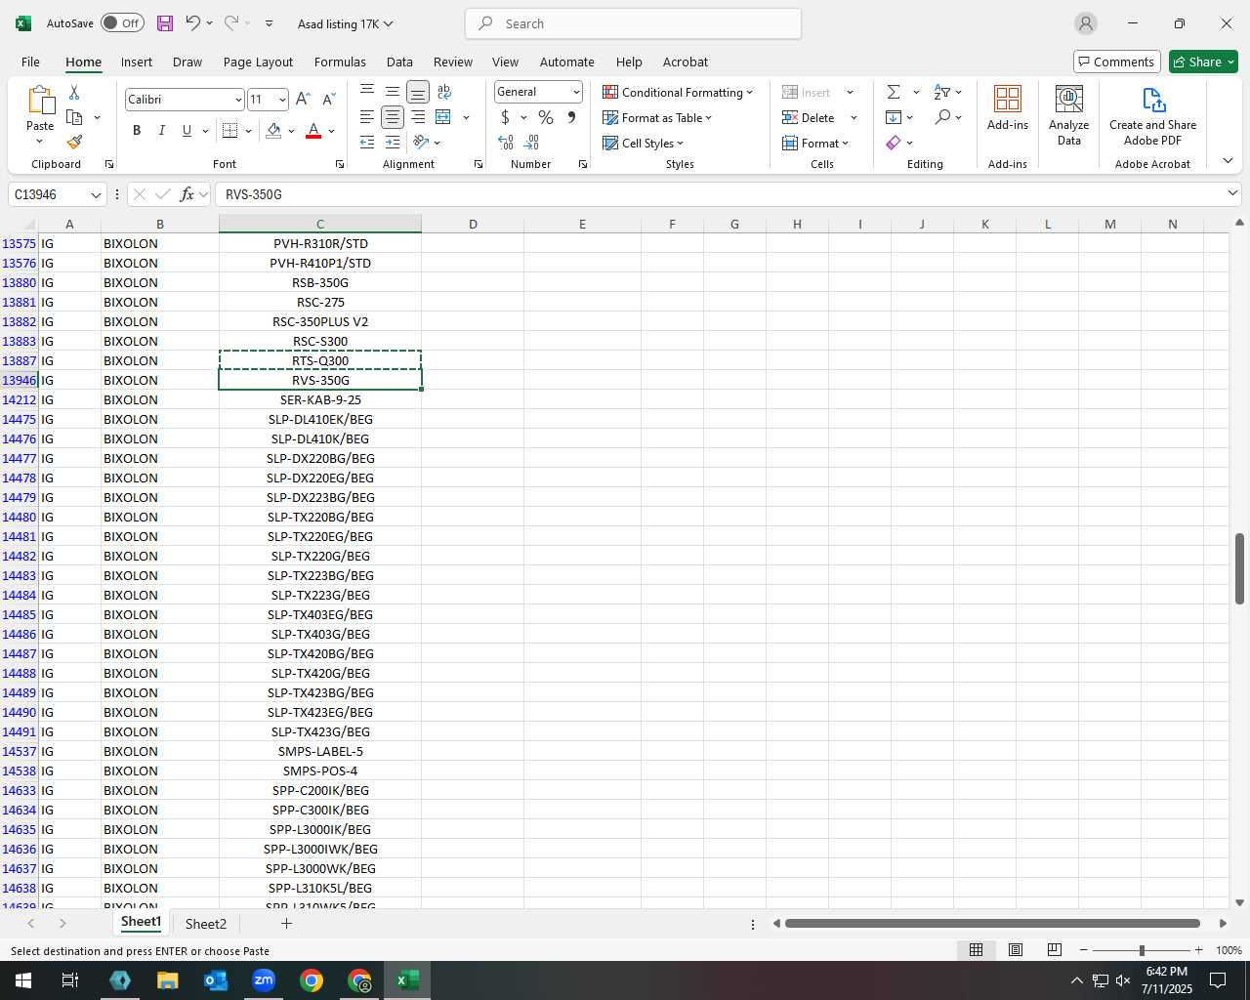
Task: Launch Analyze Data
Action: click(x=1069, y=114)
